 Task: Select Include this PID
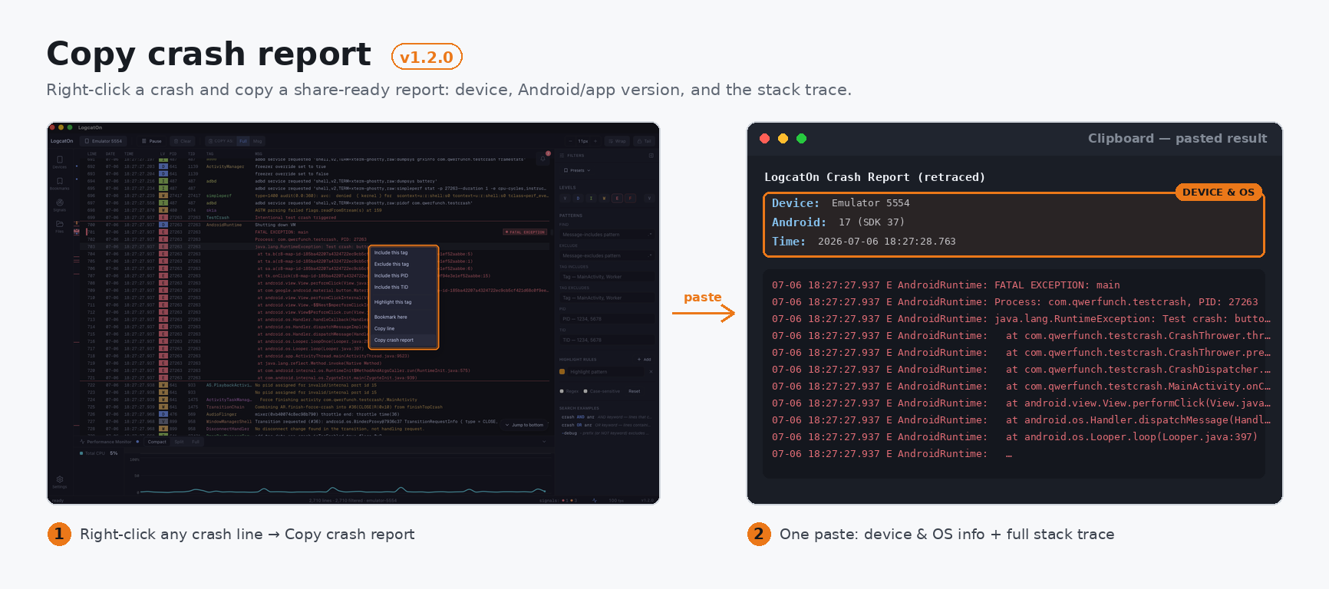coord(404,275)
